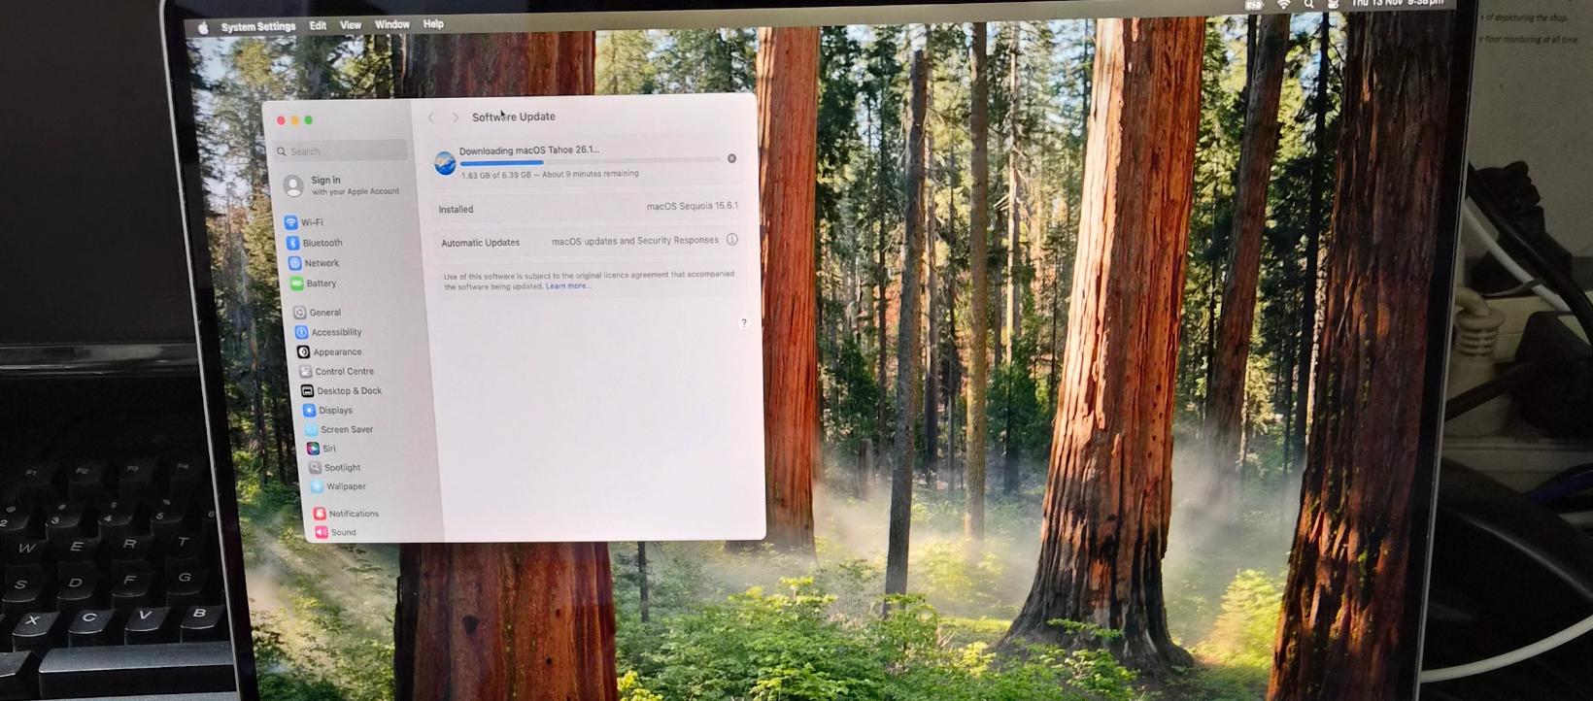1593x701 pixels.
Task: Open Control Centre settings
Action: tap(337, 371)
